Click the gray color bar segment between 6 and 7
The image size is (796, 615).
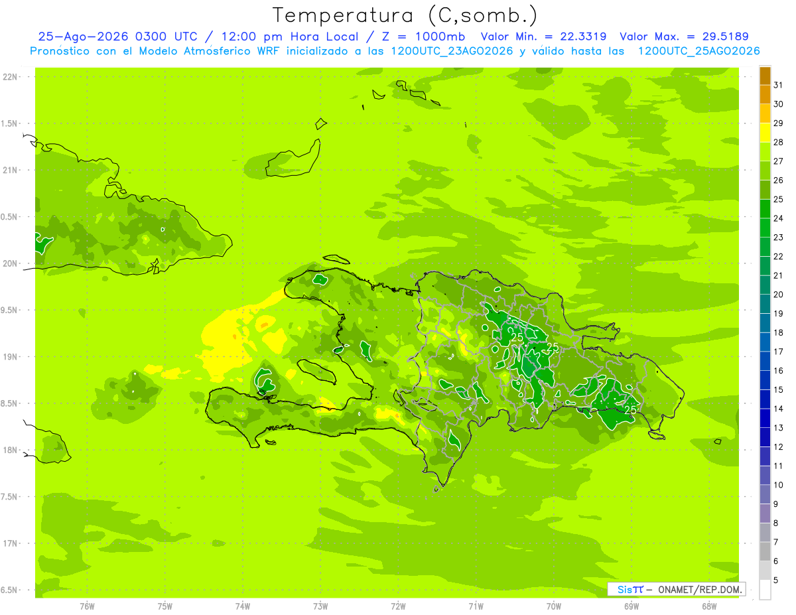click(765, 551)
